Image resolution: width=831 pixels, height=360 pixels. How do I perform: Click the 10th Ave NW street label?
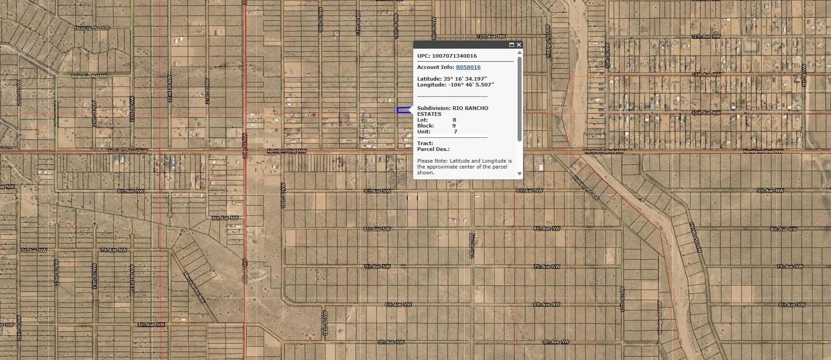705,113
